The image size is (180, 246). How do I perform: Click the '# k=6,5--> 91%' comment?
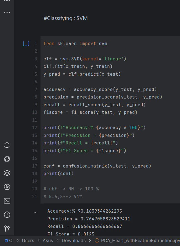(x=63, y=196)
